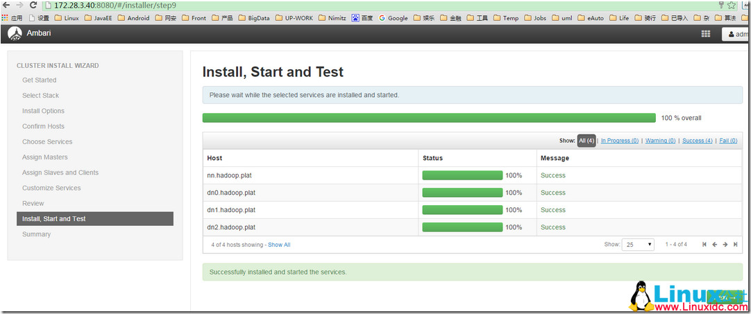The width and height of the screenshot is (751, 314).
Task: Select Assign Slaves and Clients step
Action: [x=60, y=173]
